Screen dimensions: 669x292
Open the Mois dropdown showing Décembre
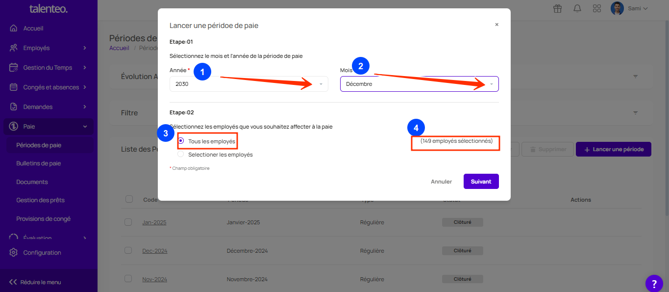pyautogui.click(x=419, y=84)
